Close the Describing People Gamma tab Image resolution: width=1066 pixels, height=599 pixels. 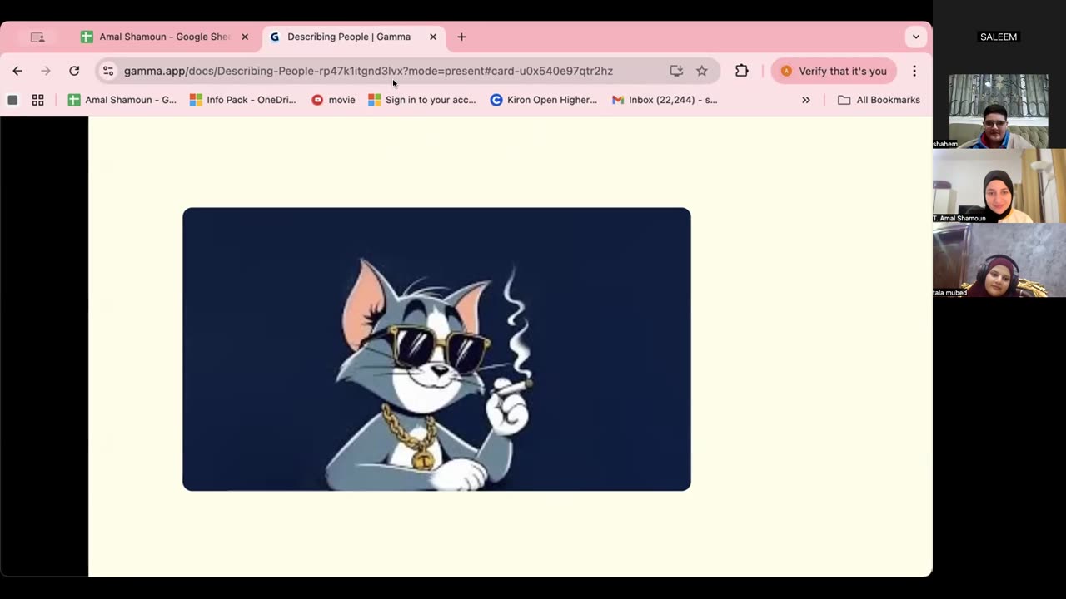point(433,37)
